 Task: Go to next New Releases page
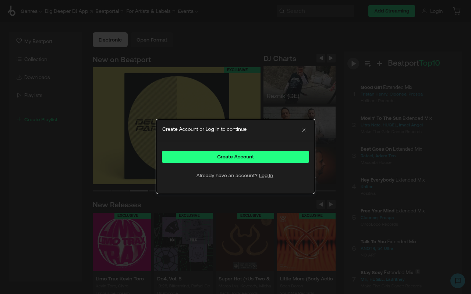tap(331, 204)
